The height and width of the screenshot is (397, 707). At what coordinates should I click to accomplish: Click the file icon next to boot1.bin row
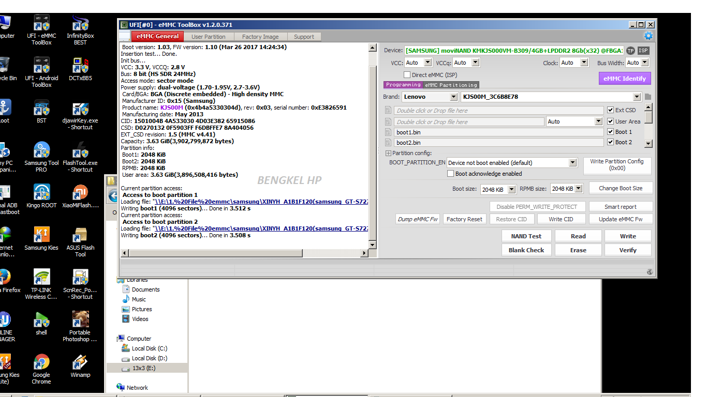pyautogui.click(x=388, y=132)
